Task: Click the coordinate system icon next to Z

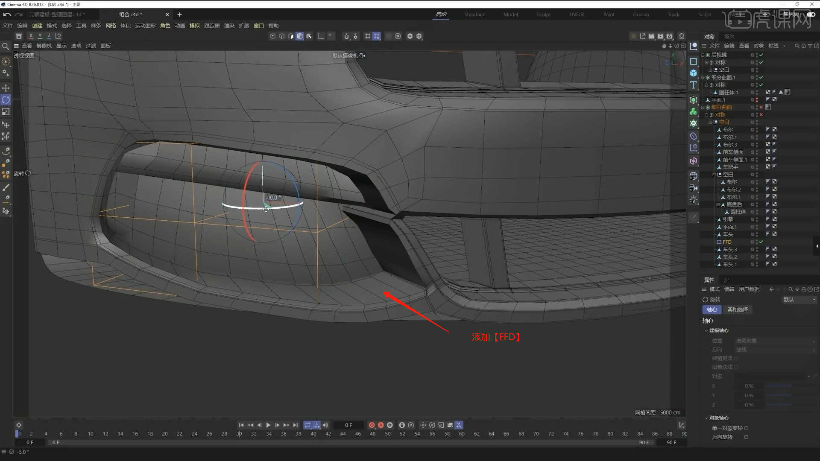Action: point(58,36)
